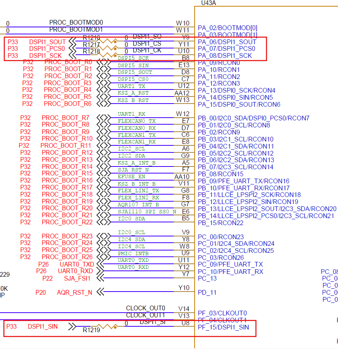The width and height of the screenshot is (338, 349).
Task: Click the SJA_FSI1 off-page arrow
Action: point(100,278)
